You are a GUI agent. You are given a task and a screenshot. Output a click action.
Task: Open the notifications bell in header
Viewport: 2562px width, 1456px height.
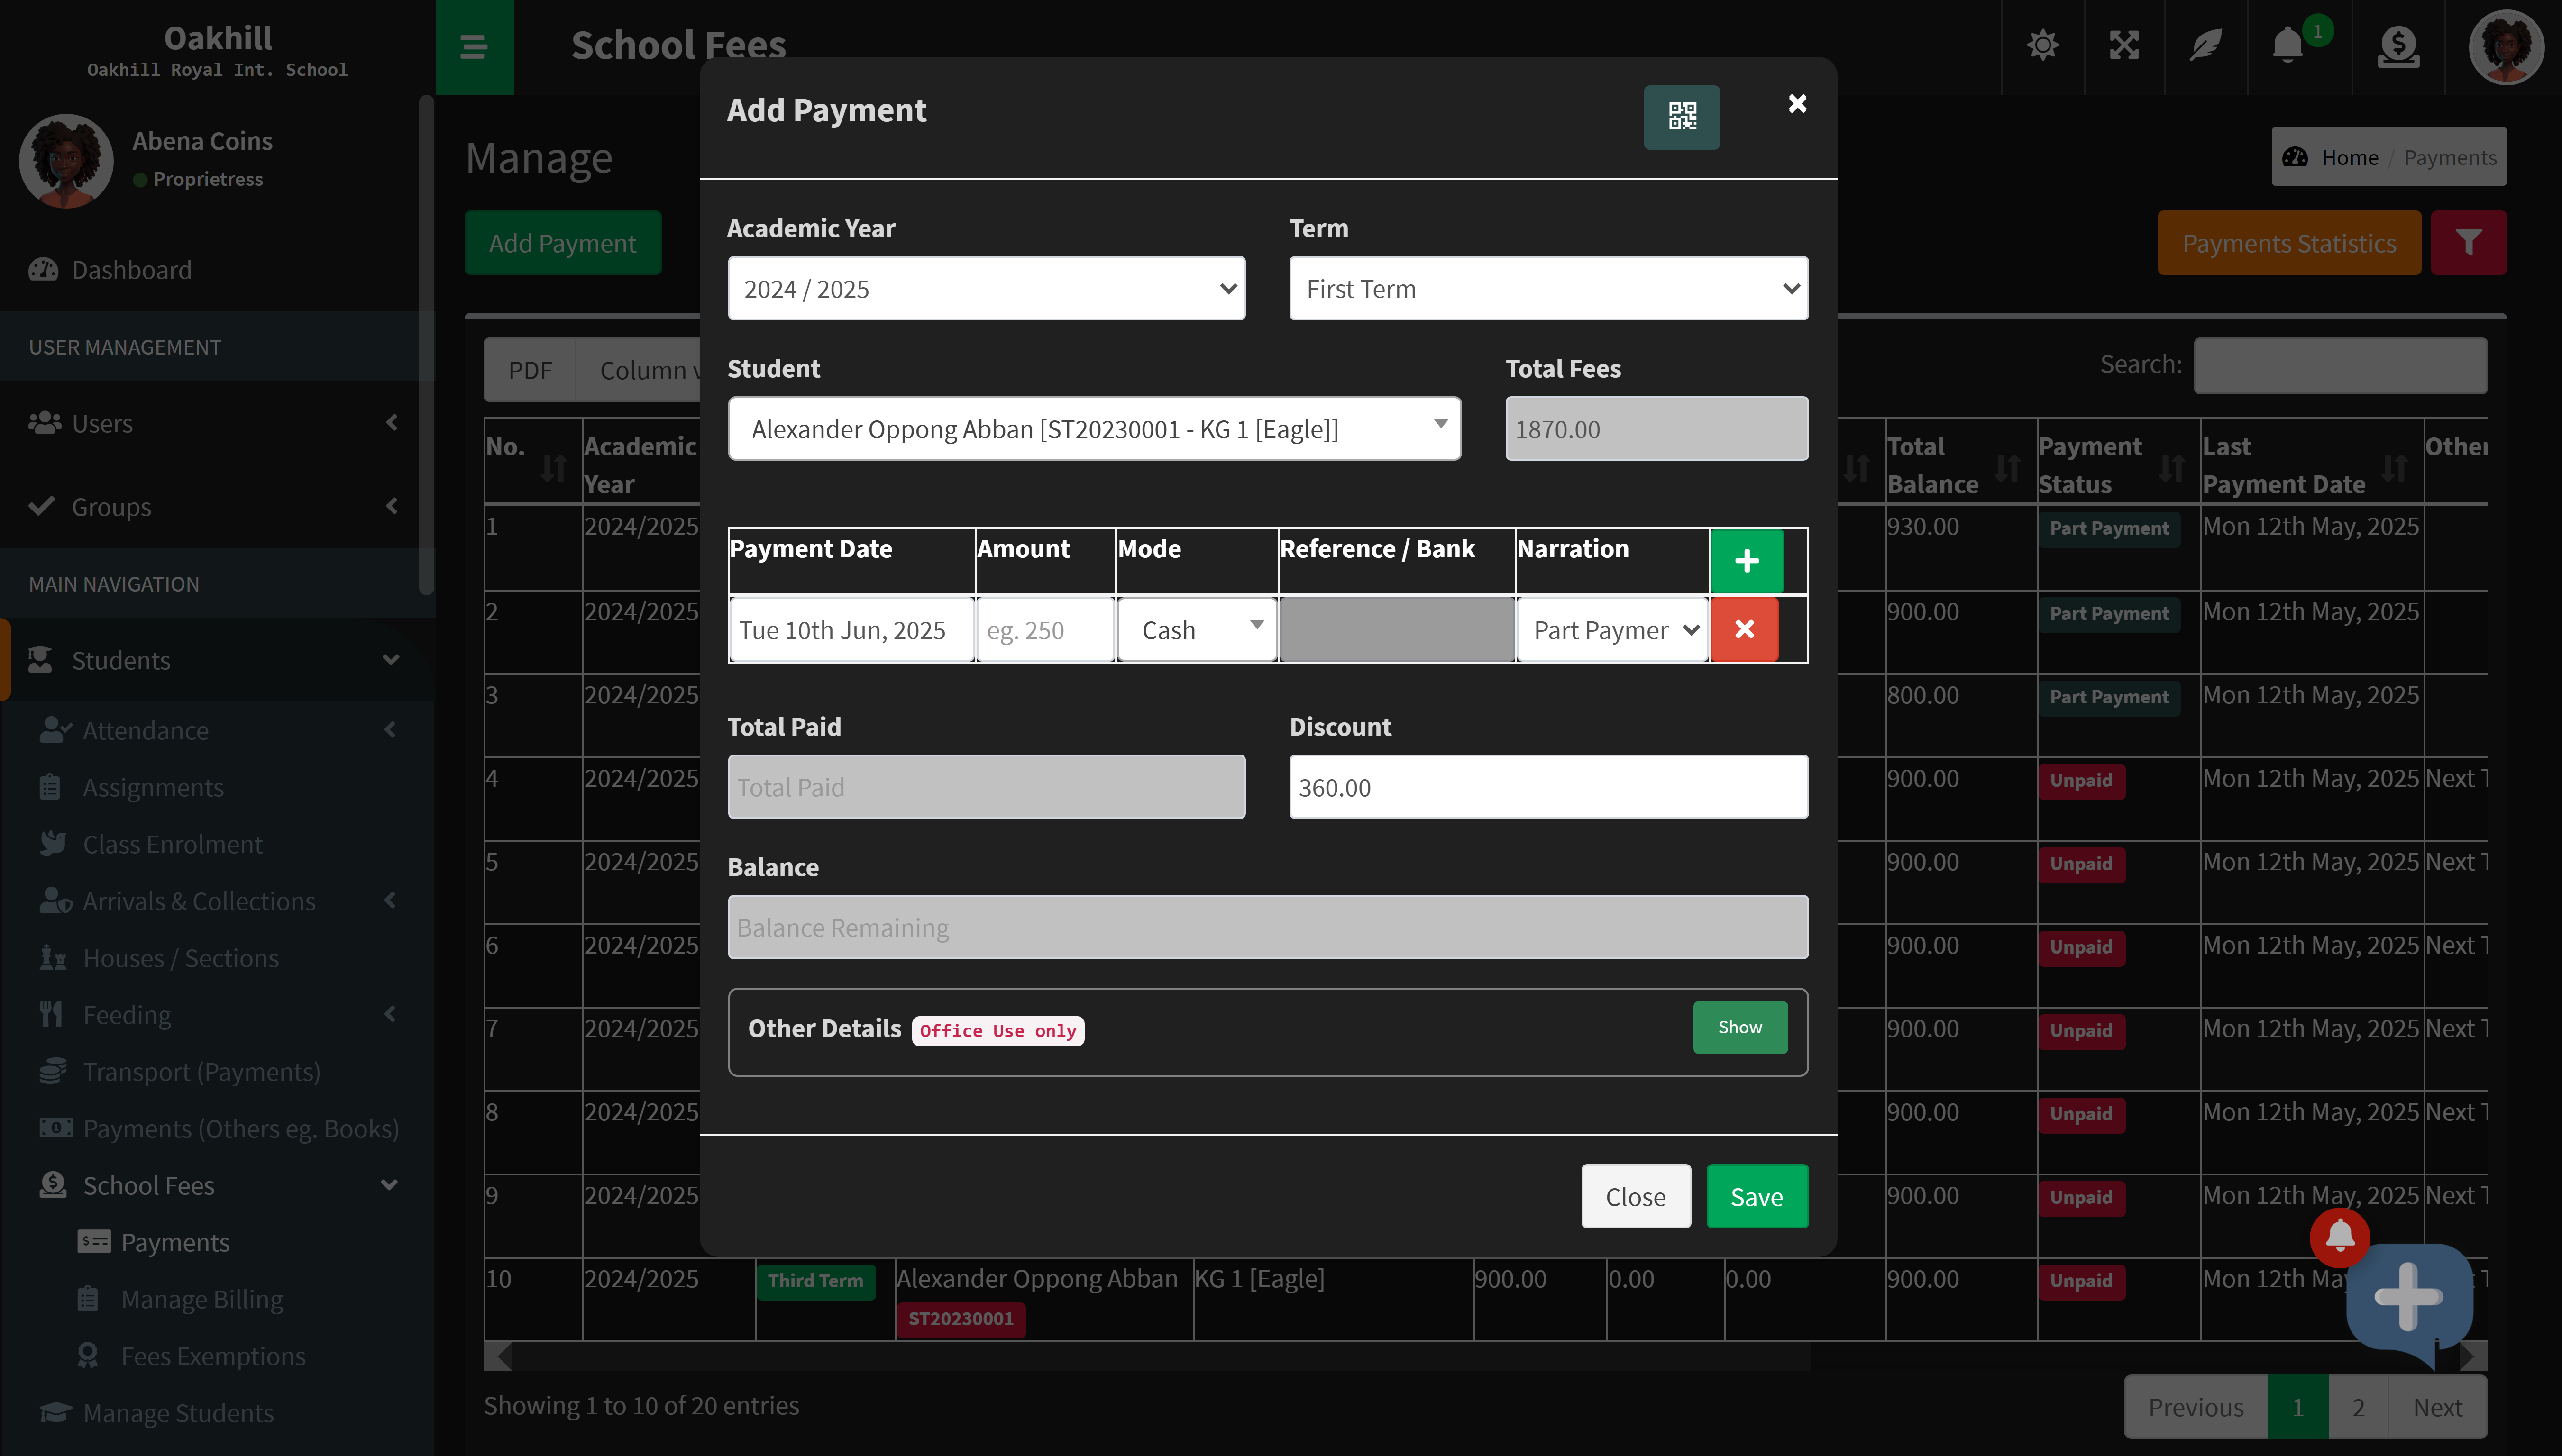point(2286,46)
